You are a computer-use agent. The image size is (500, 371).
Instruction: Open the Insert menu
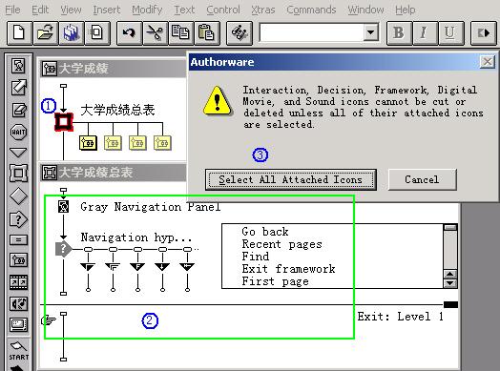107,10
